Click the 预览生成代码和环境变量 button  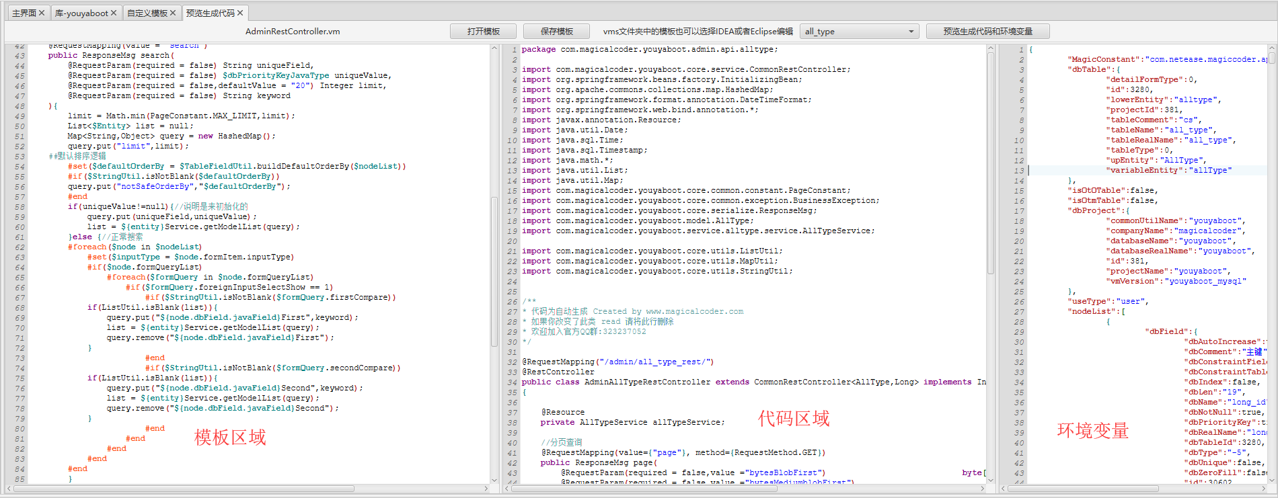[988, 32]
